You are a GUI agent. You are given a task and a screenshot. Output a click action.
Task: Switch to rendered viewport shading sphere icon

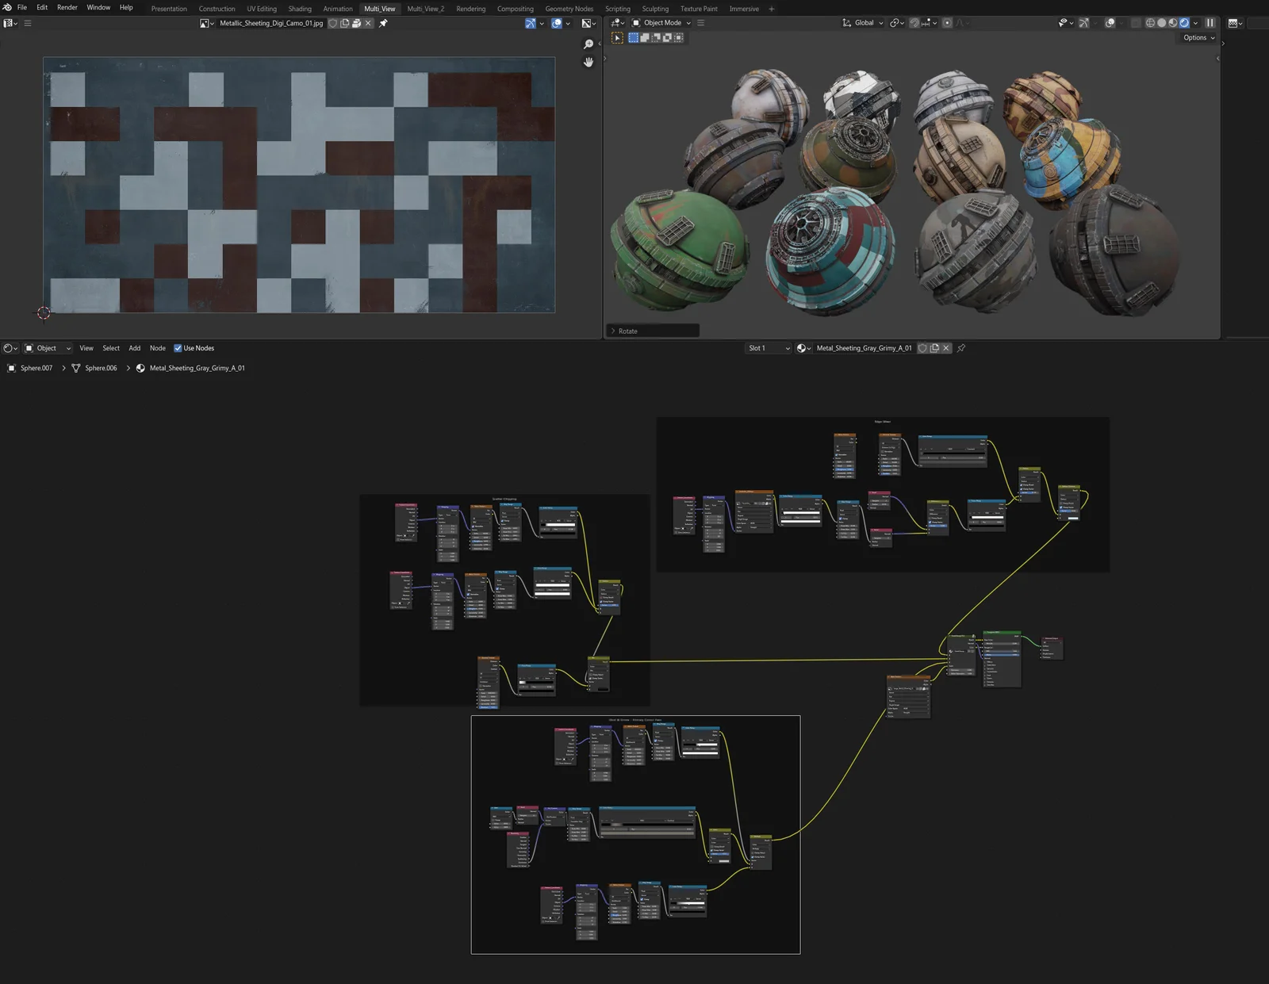[x=1183, y=23]
